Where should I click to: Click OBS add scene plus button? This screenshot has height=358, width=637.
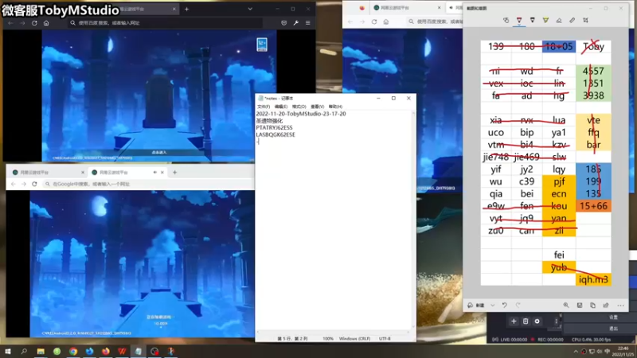pos(514,321)
